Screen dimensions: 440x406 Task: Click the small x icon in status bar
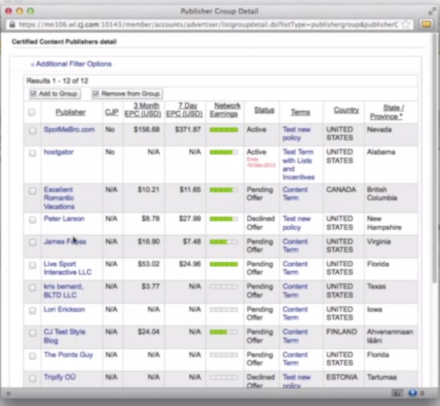coord(8,394)
